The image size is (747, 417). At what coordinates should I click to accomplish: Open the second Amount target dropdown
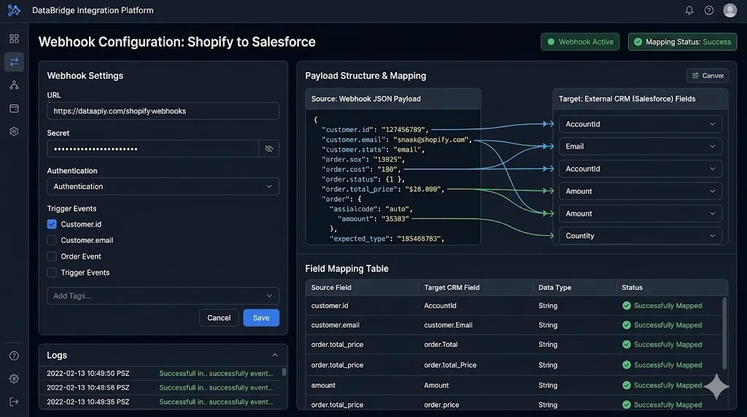[x=640, y=214]
